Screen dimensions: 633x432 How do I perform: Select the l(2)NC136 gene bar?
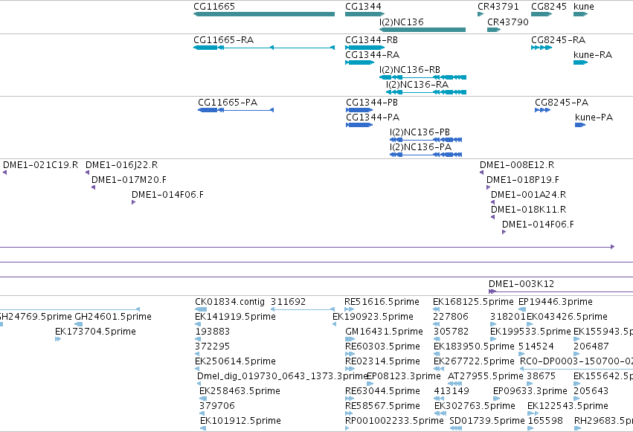tap(422, 30)
